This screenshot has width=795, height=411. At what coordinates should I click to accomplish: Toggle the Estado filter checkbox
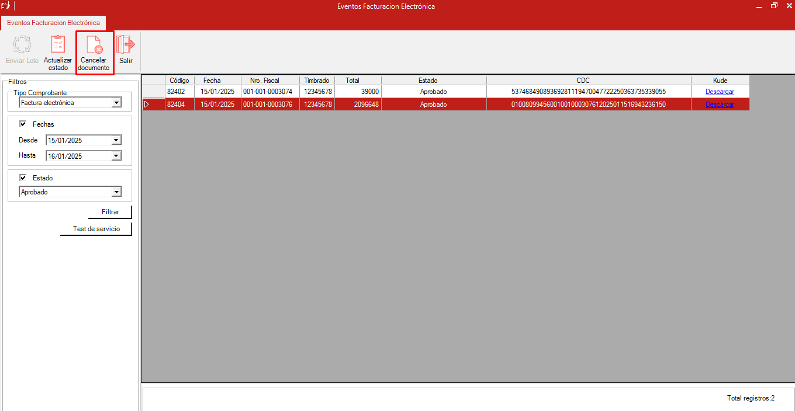click(23, 178)
